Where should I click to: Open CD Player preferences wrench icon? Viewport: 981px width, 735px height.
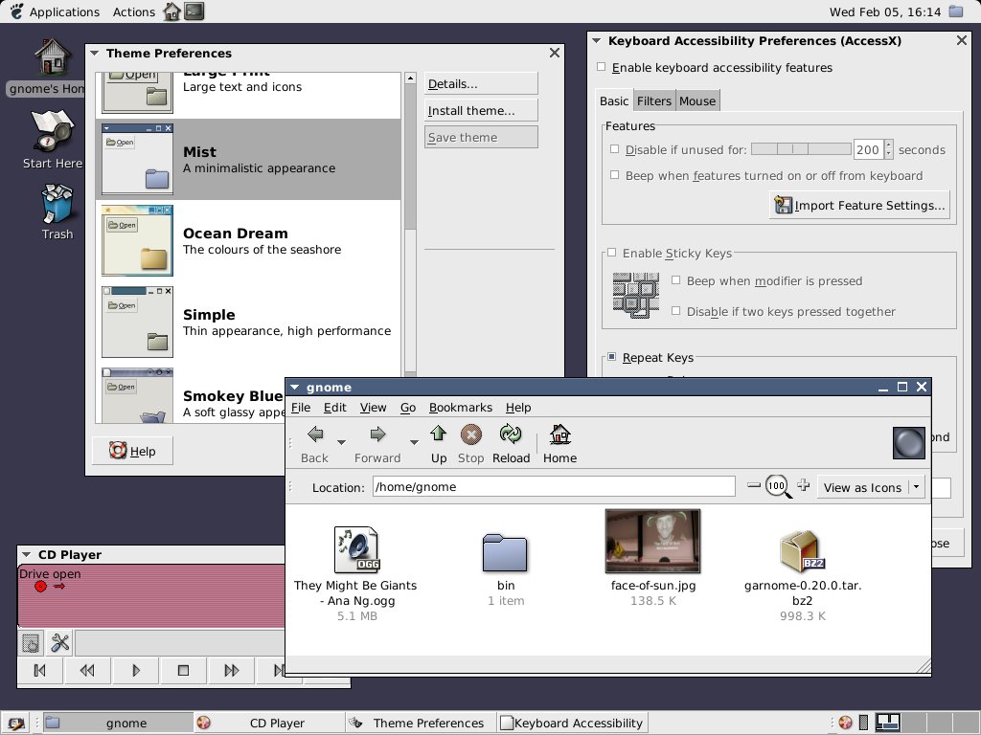pos(59,642)
